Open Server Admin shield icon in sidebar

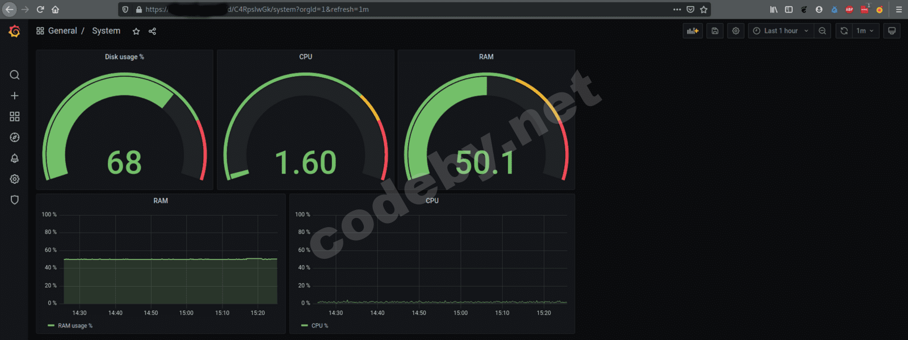(x=15, y=200)
